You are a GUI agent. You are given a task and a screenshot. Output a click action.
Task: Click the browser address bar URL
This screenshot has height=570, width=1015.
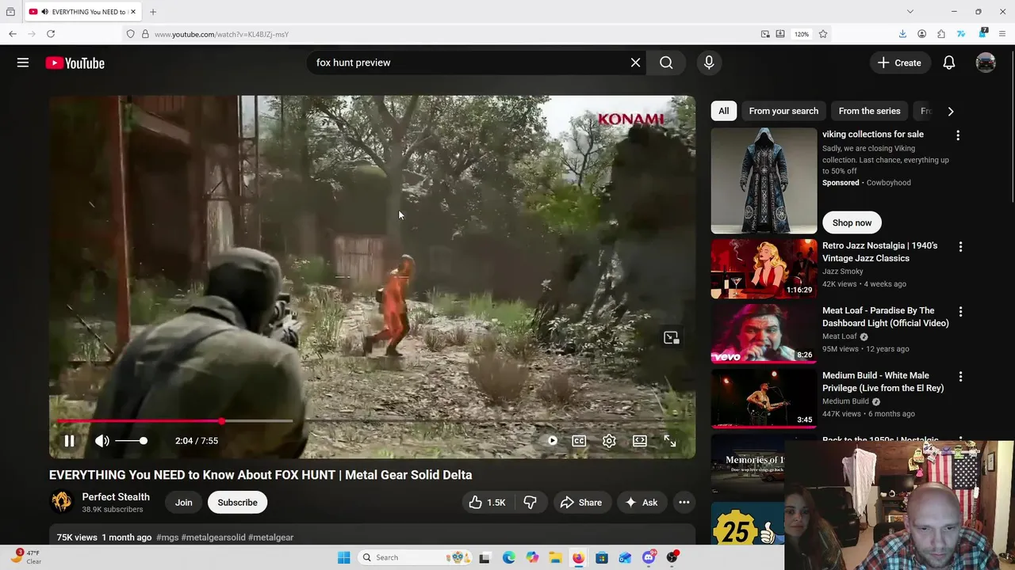tap(221, 34)
